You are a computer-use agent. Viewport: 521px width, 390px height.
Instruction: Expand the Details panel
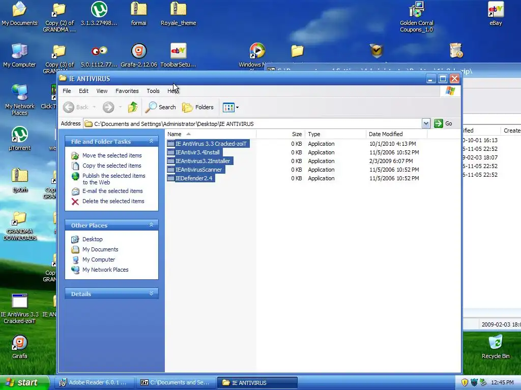151,294
